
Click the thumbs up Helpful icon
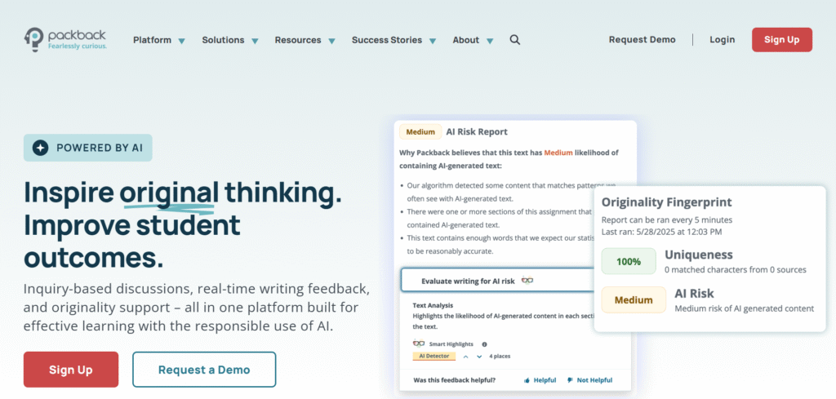click(x=527, y=380)
